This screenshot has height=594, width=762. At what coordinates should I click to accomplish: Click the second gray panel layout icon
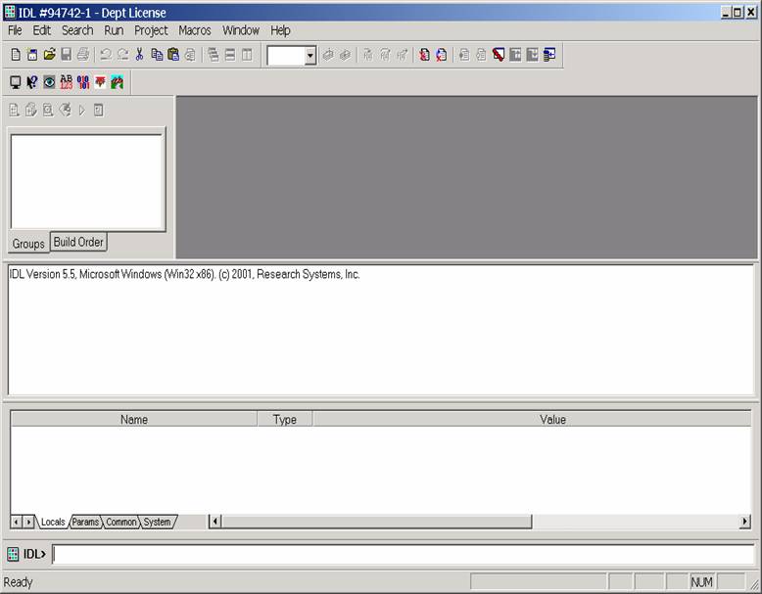[x=532, y=55]
